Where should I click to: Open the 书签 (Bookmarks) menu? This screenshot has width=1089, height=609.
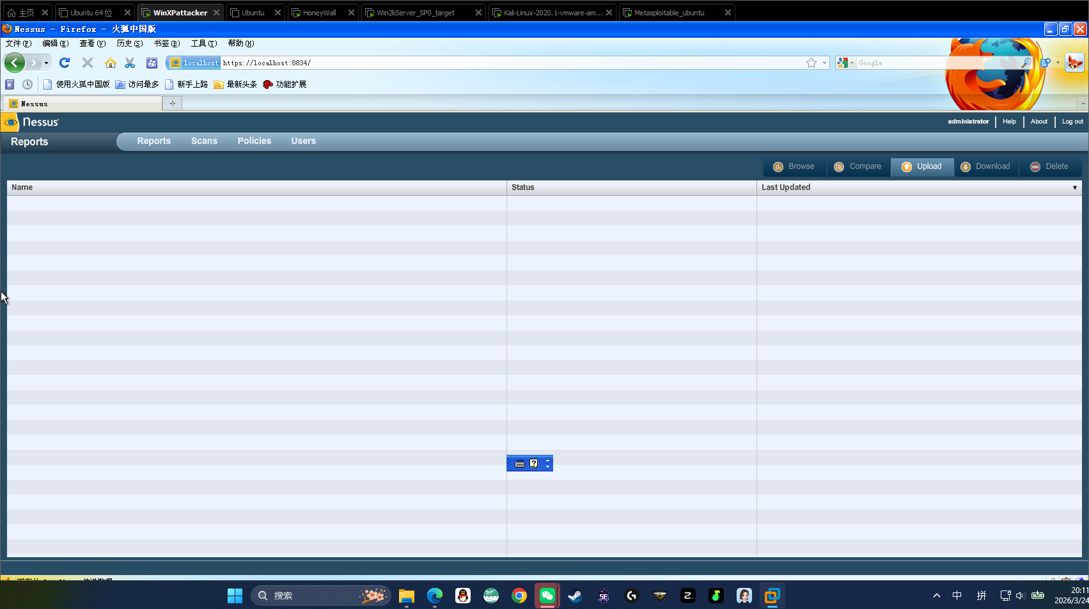tap(166, 43)
